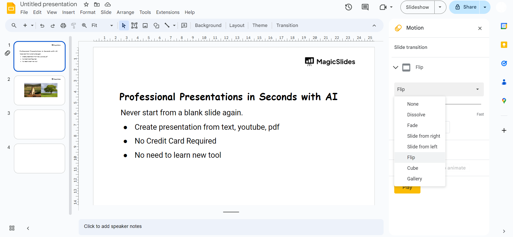Star the Untitled presentation
This screenshot has height=237, width=513.
point(86,5)
